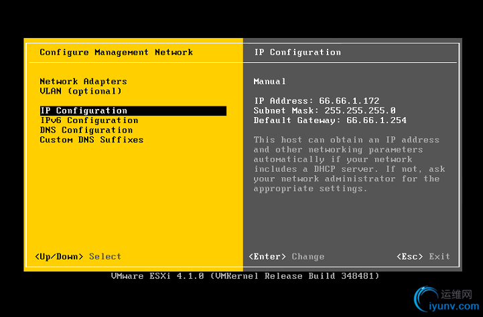Select Custom DNS Suffixes entry
Screen dimensions: 483x317
tap(91, 140)
